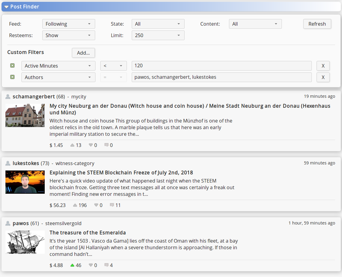
Task: Click the Neuburg house thumbnail image
Action: pyautogui.click(x=25, y=115)
